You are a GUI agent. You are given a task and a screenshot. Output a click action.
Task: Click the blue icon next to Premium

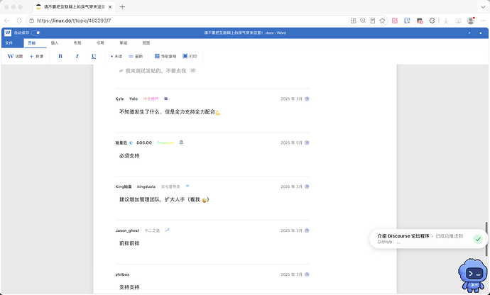pyautogui.click(x=181, y=143)
